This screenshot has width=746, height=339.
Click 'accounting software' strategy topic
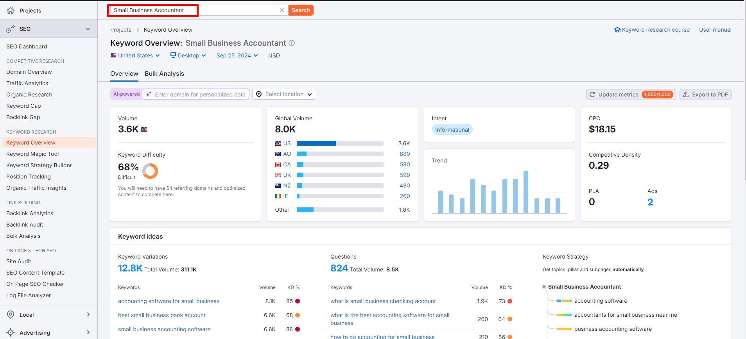pos(601,301)
